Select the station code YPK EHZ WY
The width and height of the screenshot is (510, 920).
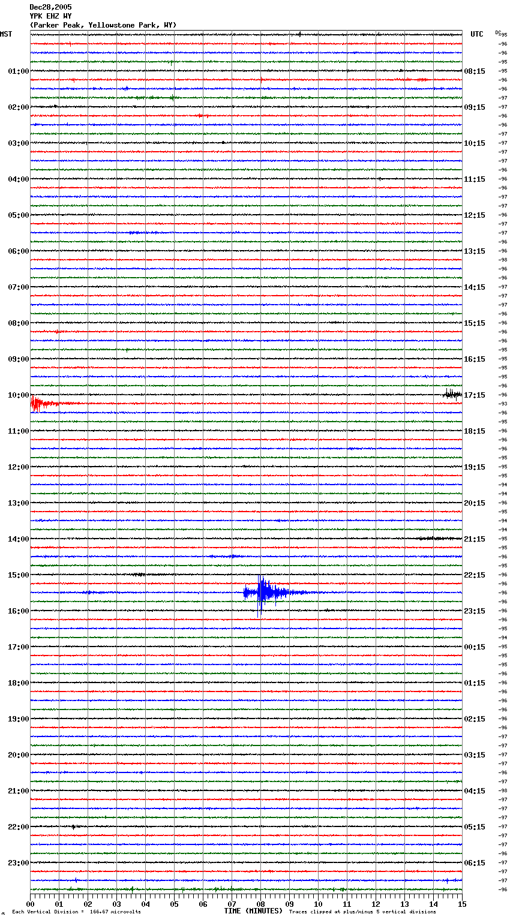(x=50, y=16)
